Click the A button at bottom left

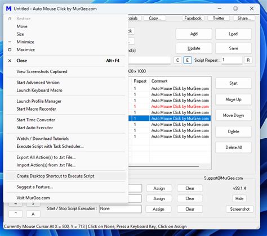(x=33, y=214)
